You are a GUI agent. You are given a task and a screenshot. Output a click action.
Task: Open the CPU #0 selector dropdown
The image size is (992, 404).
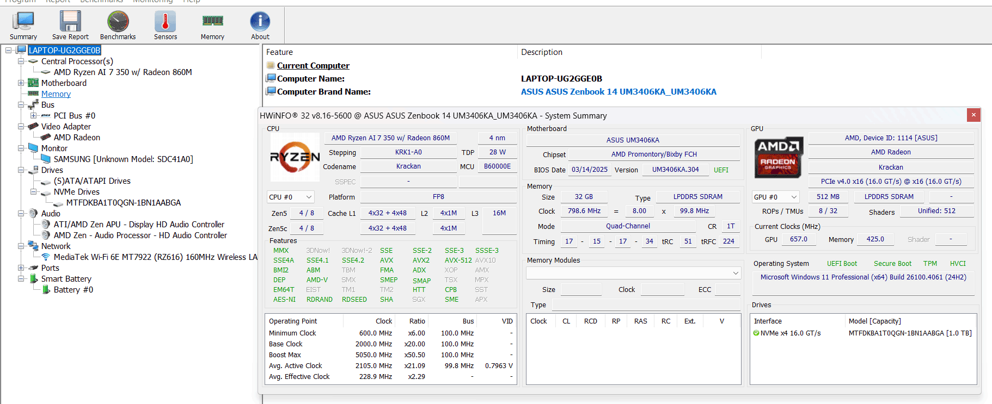tap(290, 197)
